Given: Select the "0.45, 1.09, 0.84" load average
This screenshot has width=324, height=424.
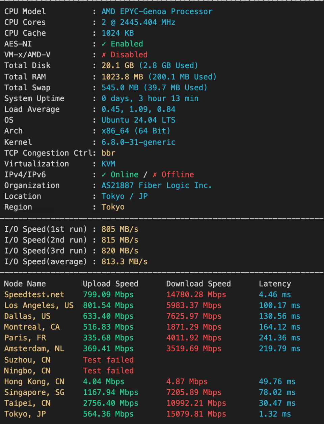Looking at the screenshot, I should pyautogui.click(x=138, y=109).
